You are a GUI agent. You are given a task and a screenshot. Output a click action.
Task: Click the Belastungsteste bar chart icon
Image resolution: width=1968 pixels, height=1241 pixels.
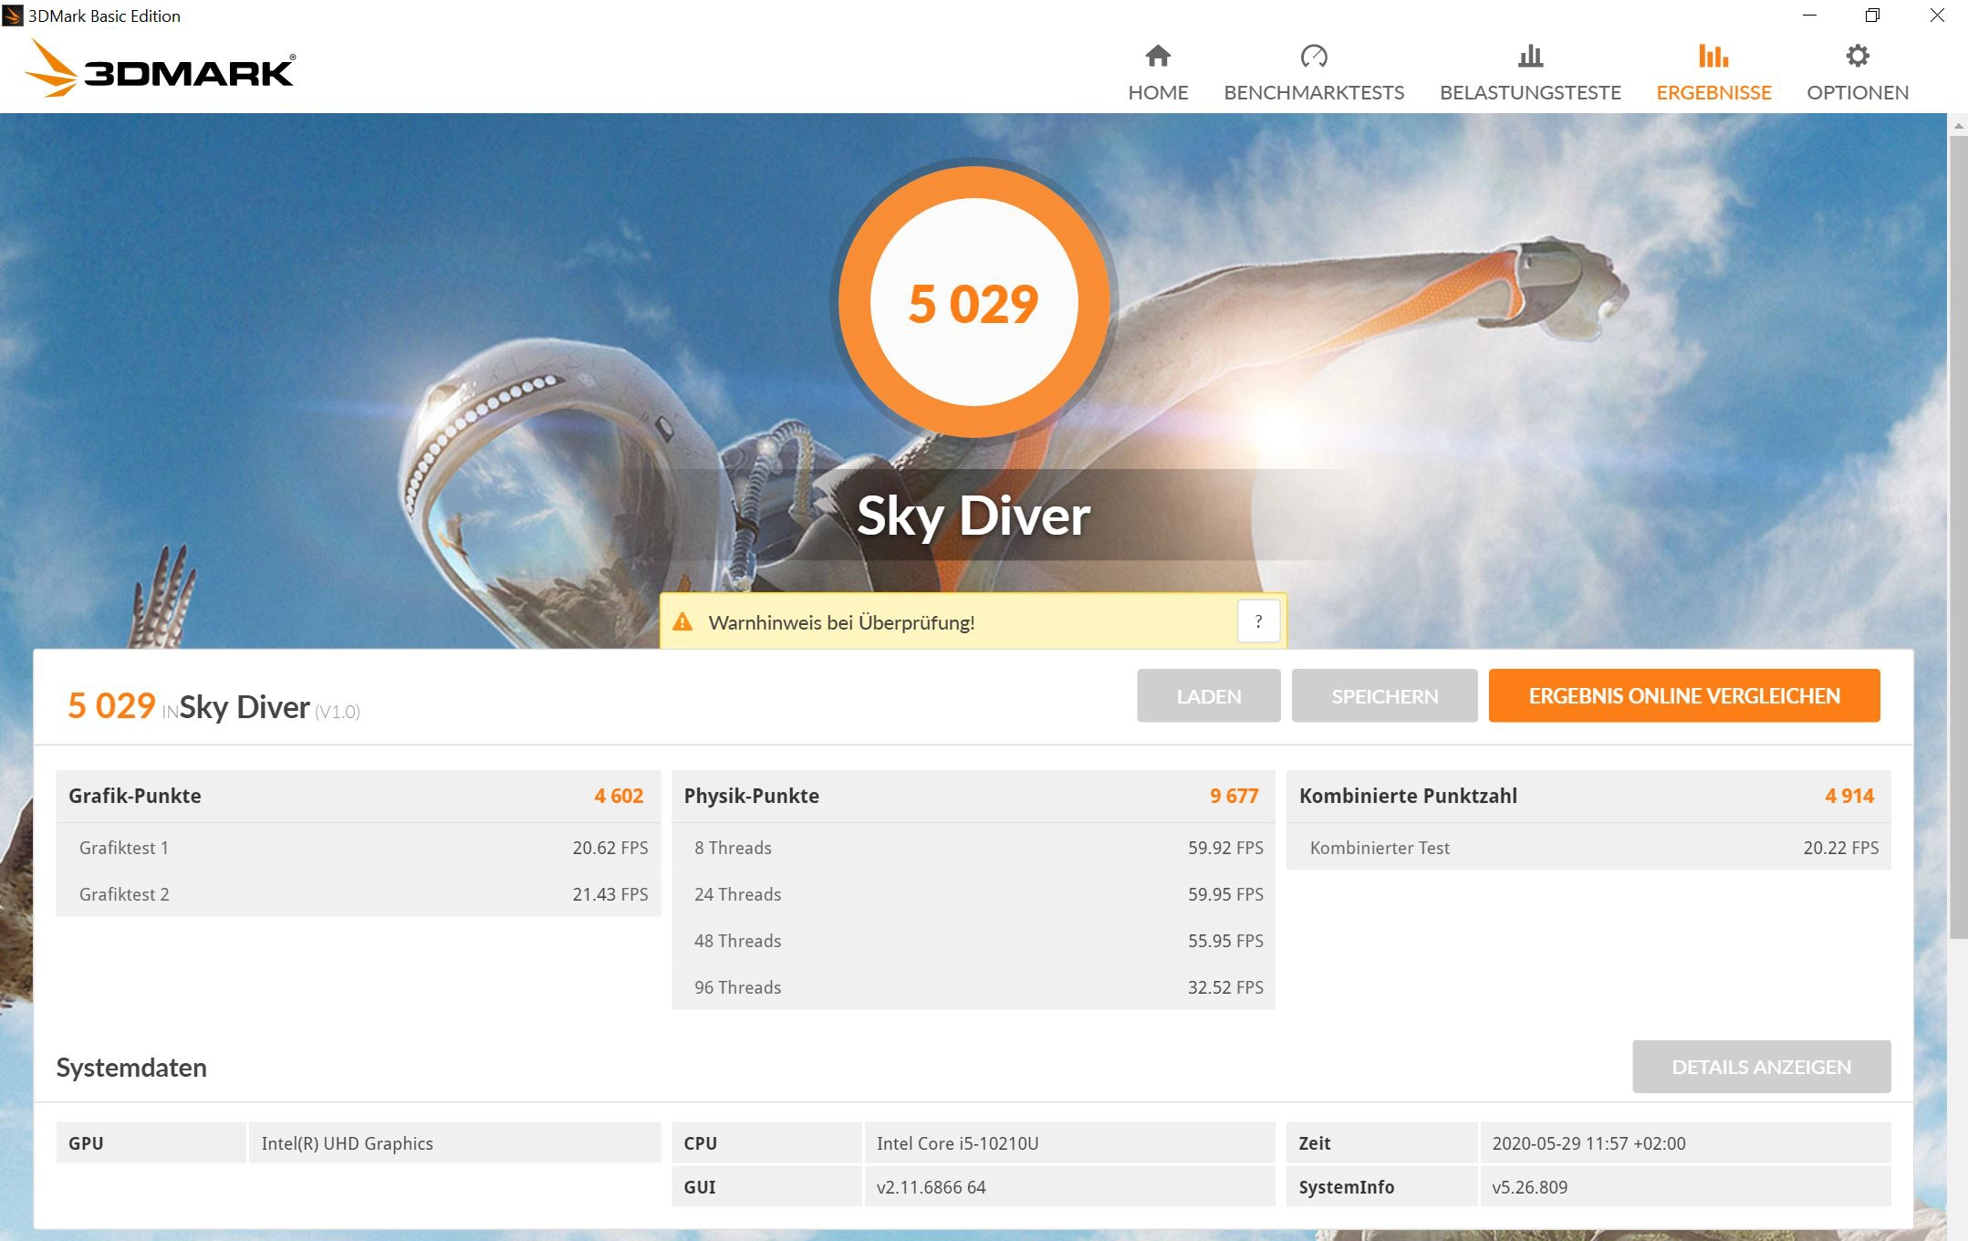[x=1530, y=57]
